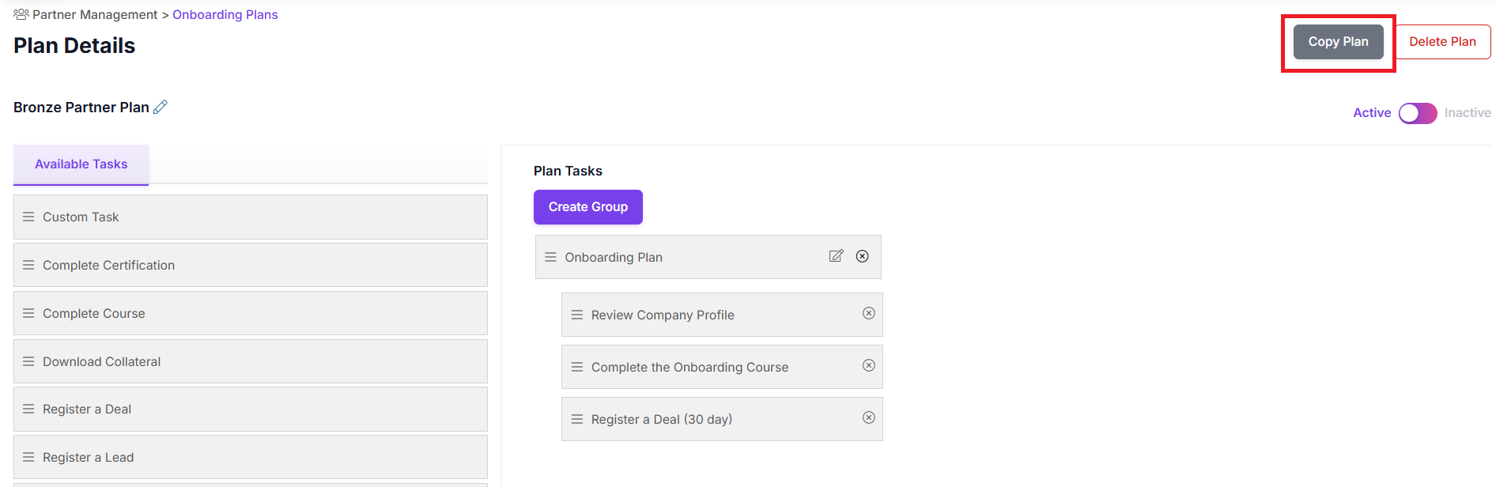This screenshot has width=1496, height=487.
Task: Click edit icon on Onboarding Plan group
Action: tap(836, 256)
